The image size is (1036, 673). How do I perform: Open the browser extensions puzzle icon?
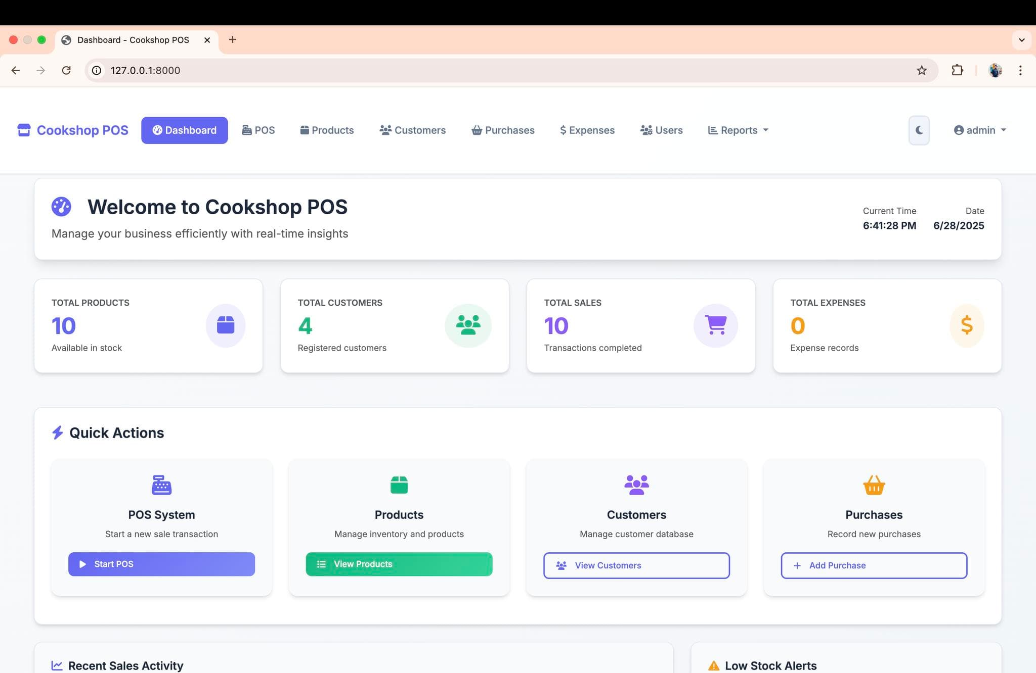pyautogui.click(x=957, y=70)
